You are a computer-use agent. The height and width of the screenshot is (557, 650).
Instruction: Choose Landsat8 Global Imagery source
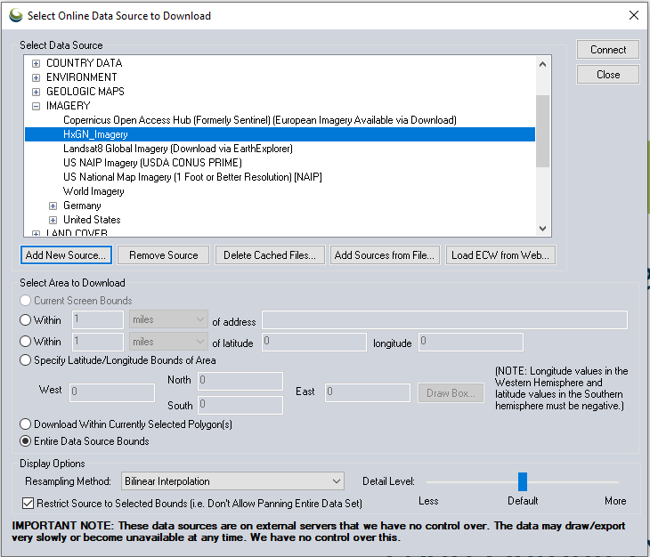[x=177, y=149]
